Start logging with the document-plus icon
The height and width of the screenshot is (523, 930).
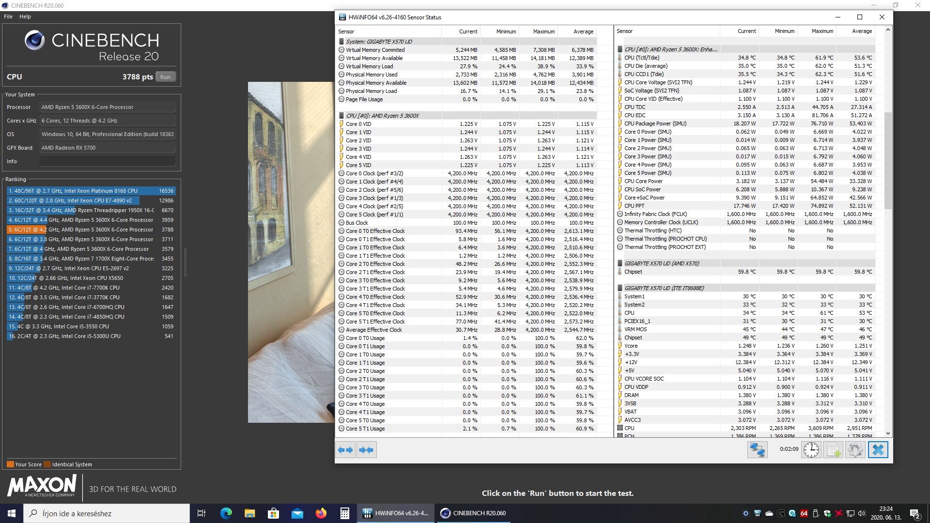coord(833,450)
